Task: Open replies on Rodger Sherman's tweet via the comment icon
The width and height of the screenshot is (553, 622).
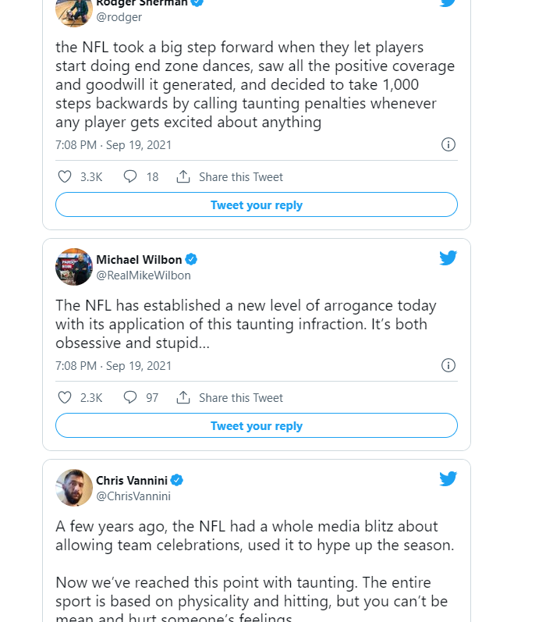Action: pos(130,177)
